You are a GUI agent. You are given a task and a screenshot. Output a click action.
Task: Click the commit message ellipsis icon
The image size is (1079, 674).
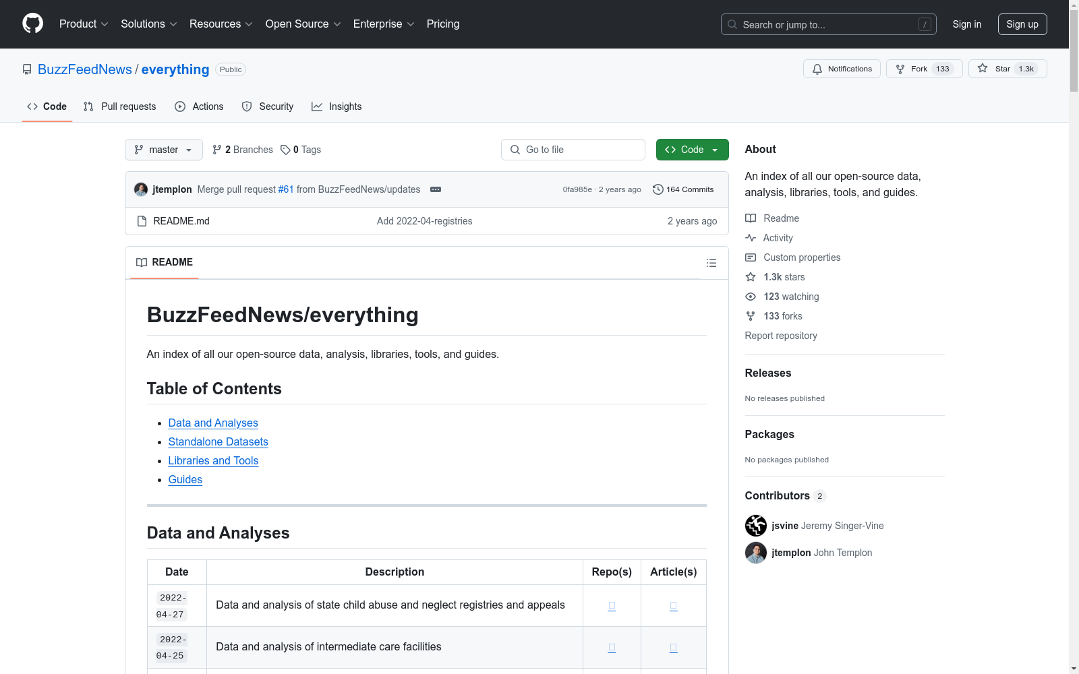436,189
